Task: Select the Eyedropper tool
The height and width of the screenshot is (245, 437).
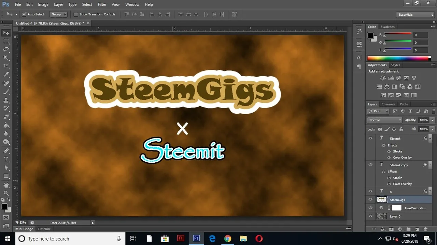Action: pyautogui.click(x=6, y=75)
